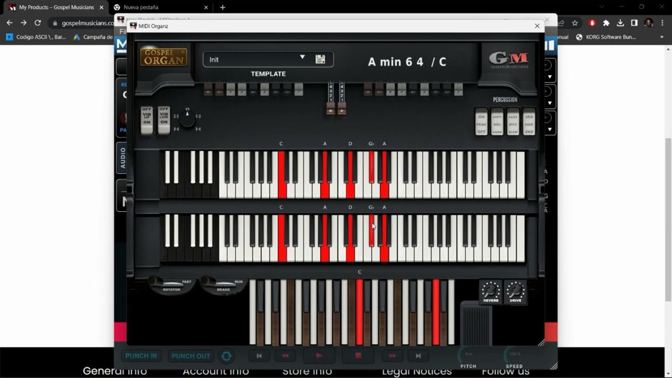Open the browser extensions puzzle icon

(606, 23)
